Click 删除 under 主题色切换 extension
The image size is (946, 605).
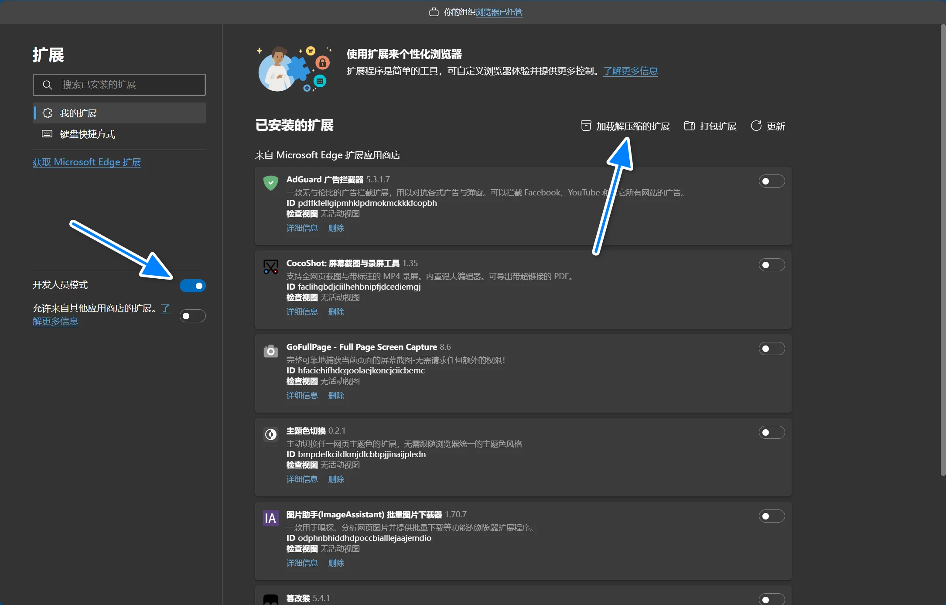coord(336,479)
